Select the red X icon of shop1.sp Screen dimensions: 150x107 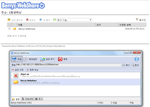(x=16, y=76)
